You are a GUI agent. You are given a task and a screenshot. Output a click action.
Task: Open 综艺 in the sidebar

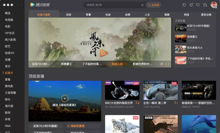pos(8,46)
